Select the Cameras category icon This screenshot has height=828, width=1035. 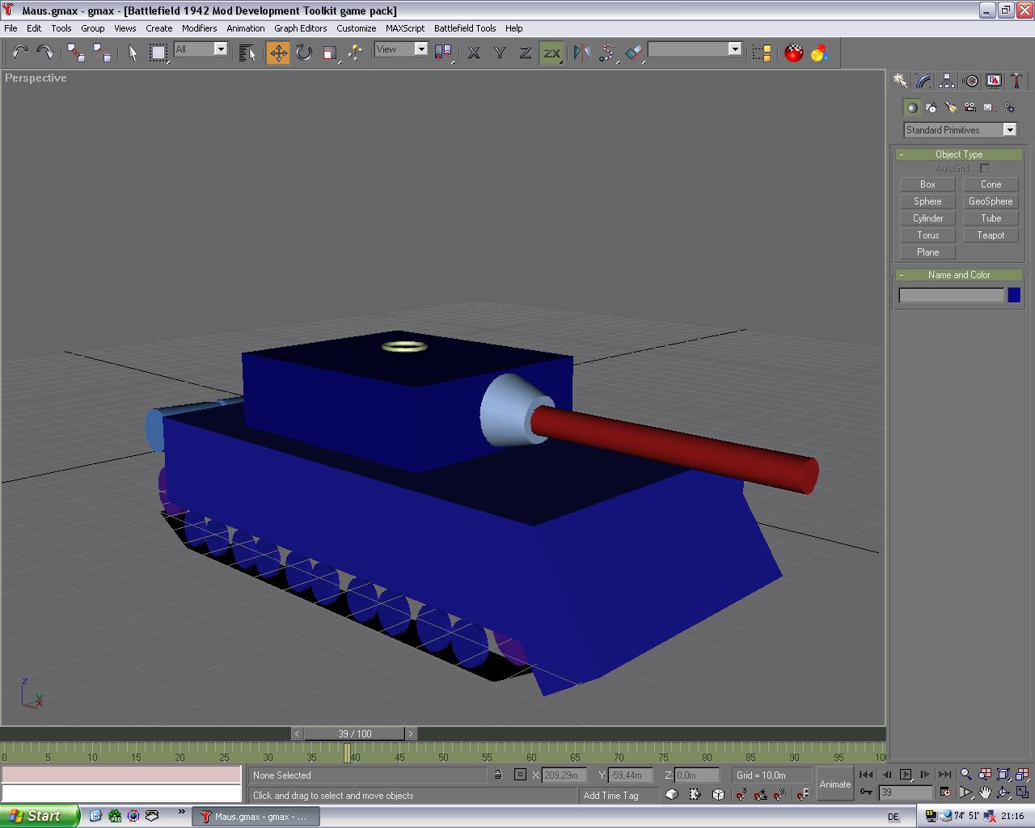point(970,108)
